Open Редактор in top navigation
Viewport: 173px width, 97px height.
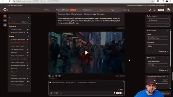pyautogui.click(x=126, y=10)
